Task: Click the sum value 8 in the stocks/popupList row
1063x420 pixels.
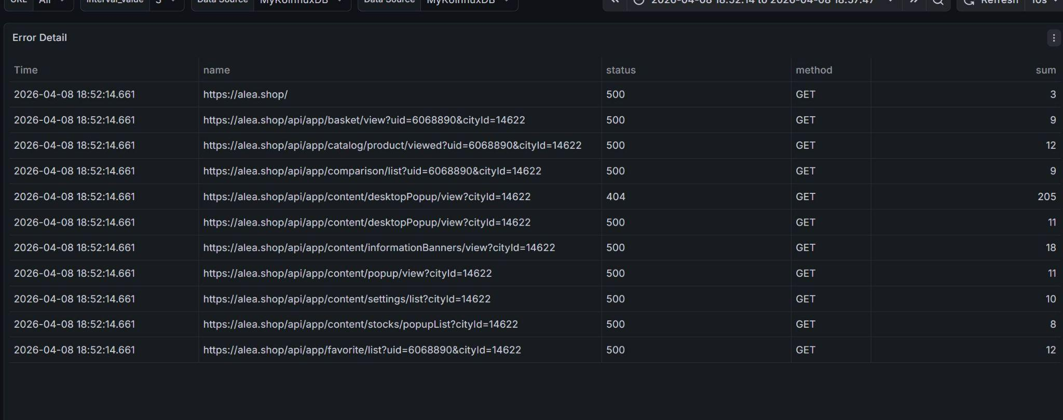Action: (1053, 324)
